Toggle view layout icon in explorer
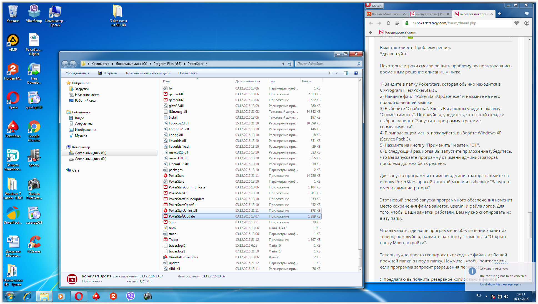This screenshot has height=304, width=538. [331, 74]
